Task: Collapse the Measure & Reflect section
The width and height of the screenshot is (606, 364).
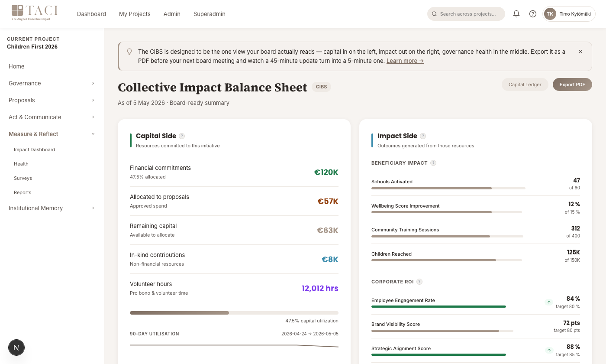Action: coord(52,134)
